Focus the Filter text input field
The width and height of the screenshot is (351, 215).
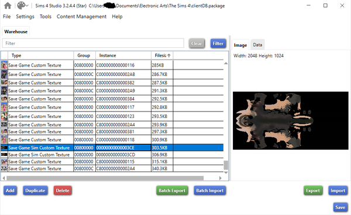pyautogui.click(x=93, y=43)
